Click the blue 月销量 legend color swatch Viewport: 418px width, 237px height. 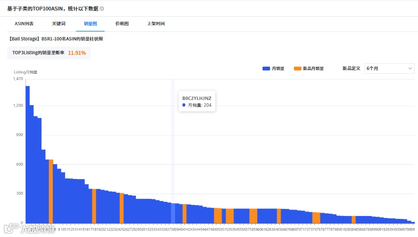[266, 69]
